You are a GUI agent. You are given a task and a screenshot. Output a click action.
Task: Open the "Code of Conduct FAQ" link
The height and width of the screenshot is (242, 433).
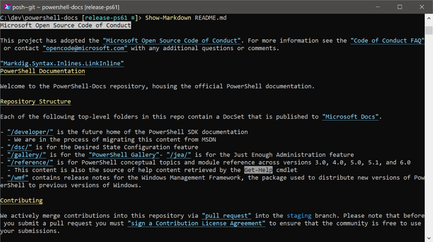(388, 41)
